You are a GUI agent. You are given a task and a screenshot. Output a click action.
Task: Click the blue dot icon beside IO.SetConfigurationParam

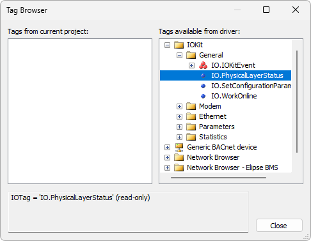pyautogui.click(x=203, y=86)
